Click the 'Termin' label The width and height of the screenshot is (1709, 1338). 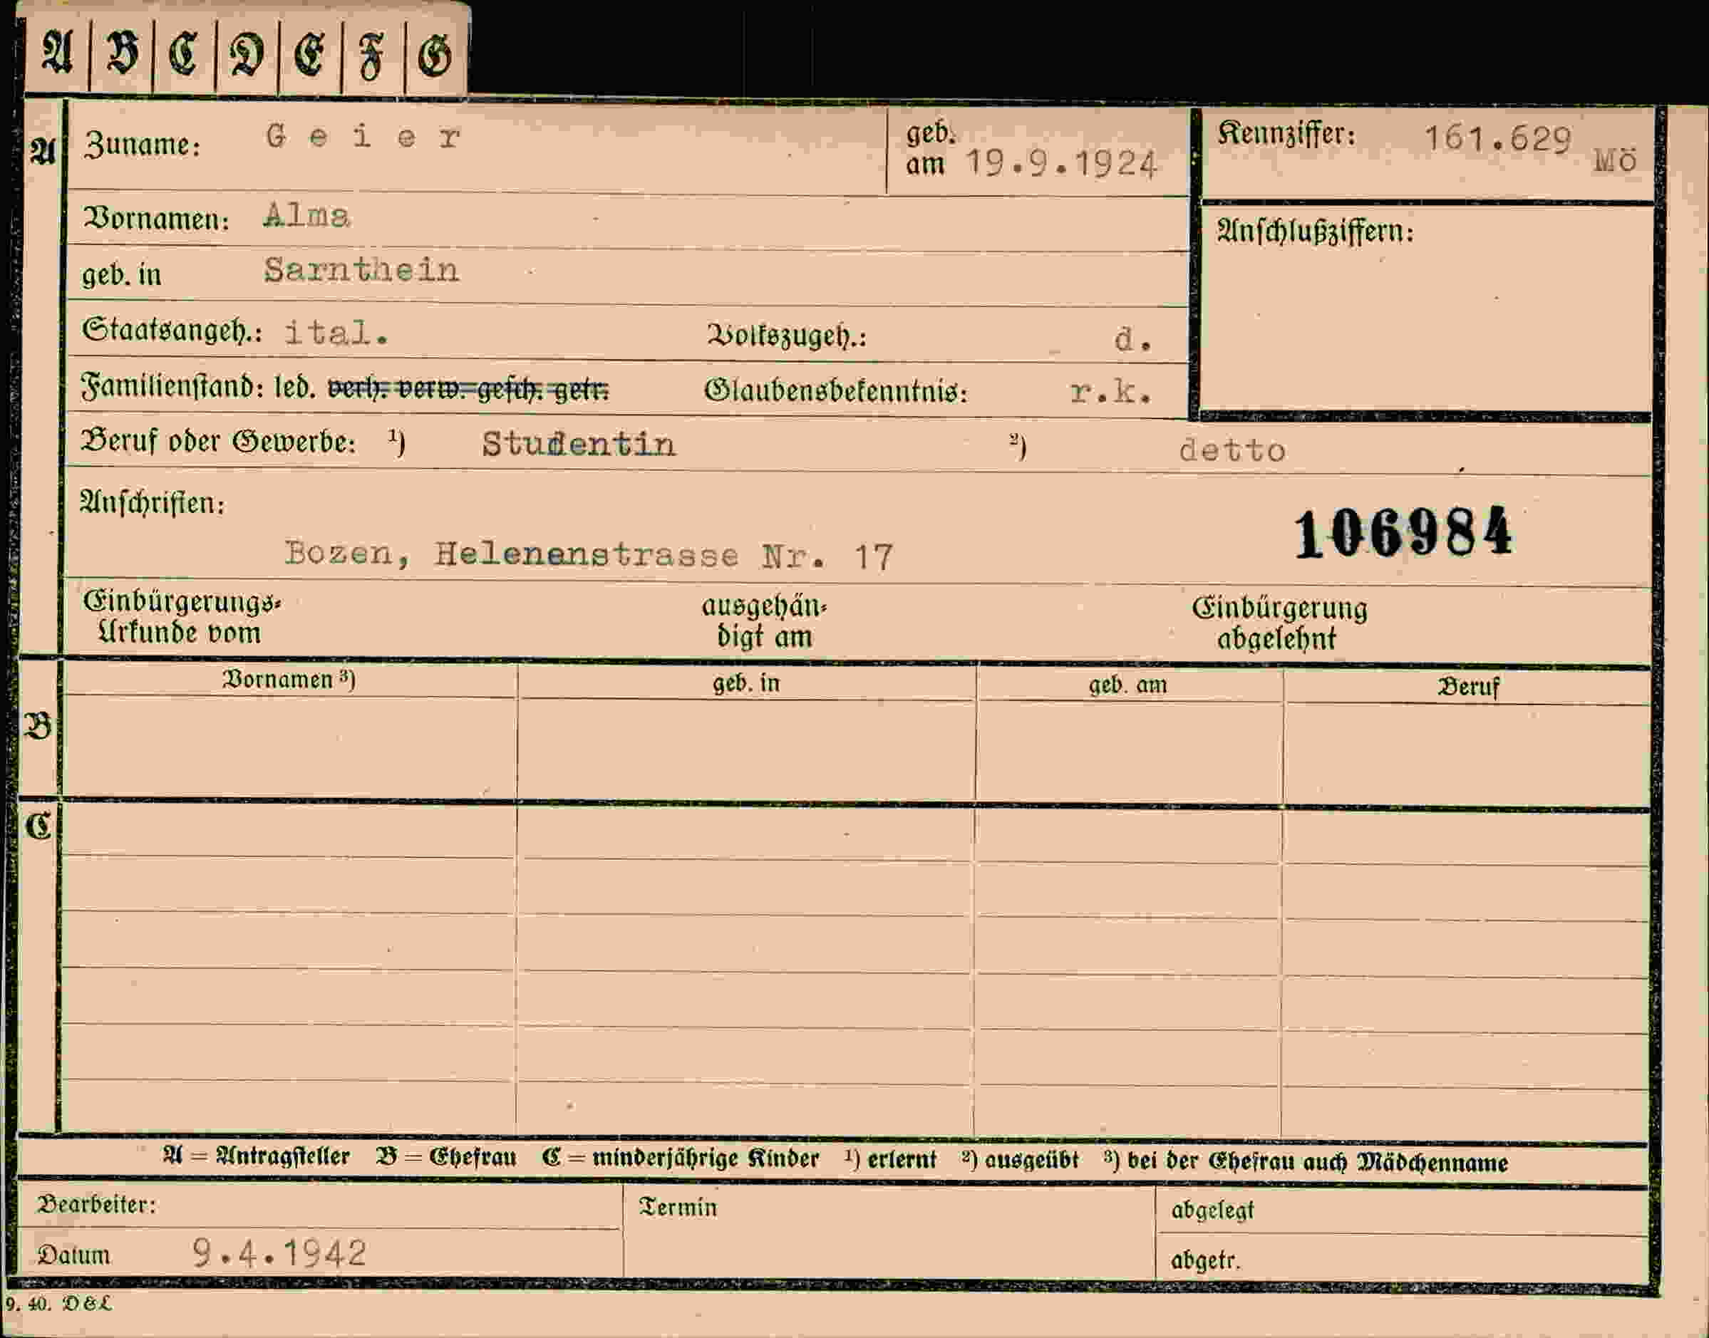[x=678, y=1207]
